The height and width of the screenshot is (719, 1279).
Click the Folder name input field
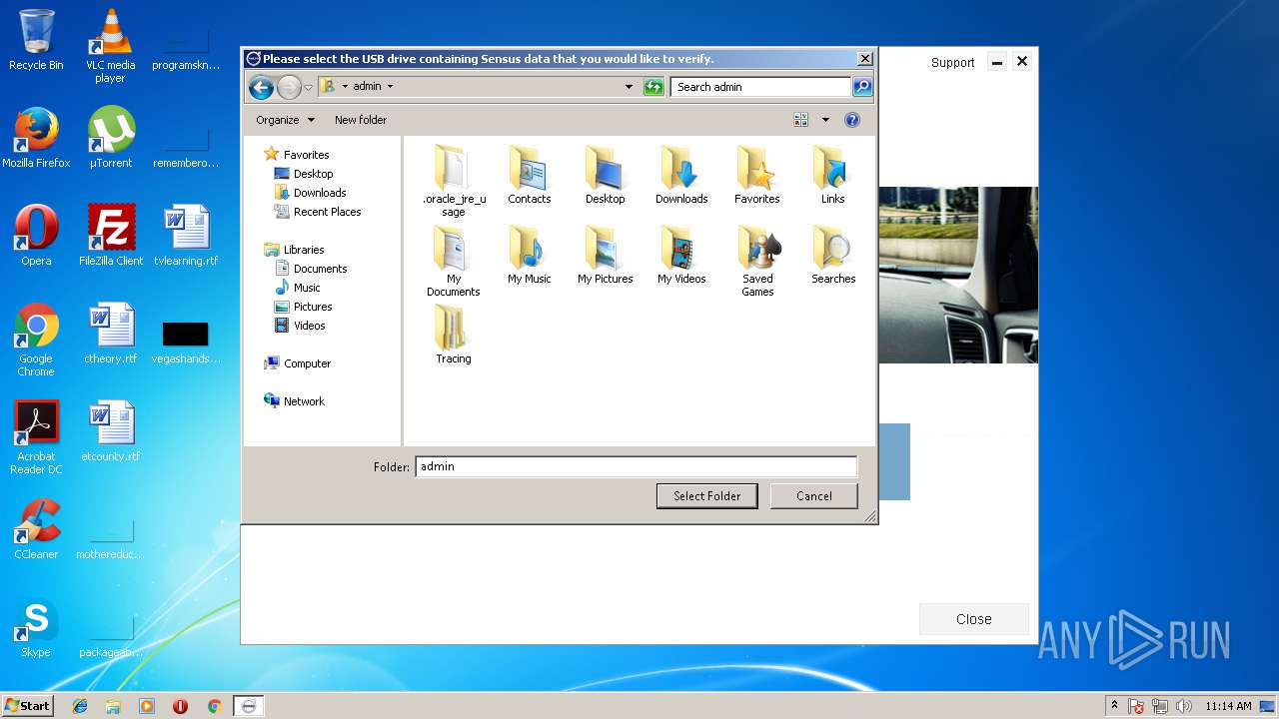click(636, 466)
